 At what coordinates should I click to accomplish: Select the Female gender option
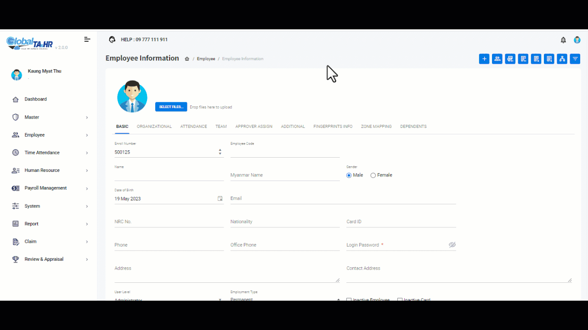(373, 175)
